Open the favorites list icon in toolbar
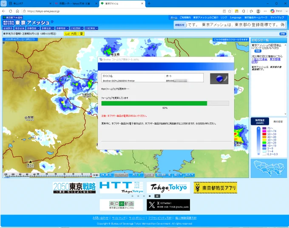Image resolution: width=289 pixels, height=228 pixels. click(251, 11)
